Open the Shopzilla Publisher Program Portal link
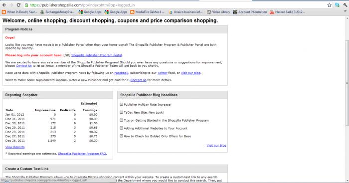This screenshot has height=183, width=349. coord(97,55)
